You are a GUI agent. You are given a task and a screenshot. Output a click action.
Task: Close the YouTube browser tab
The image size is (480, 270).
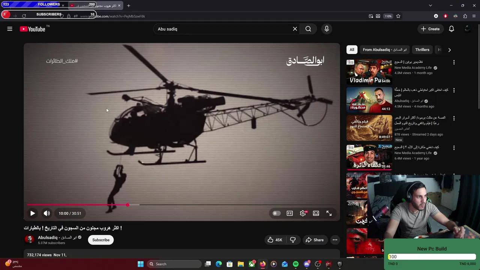pyautogui.click(x=119, y=6)
